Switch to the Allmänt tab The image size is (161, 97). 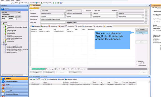click(x=44, y=26)
